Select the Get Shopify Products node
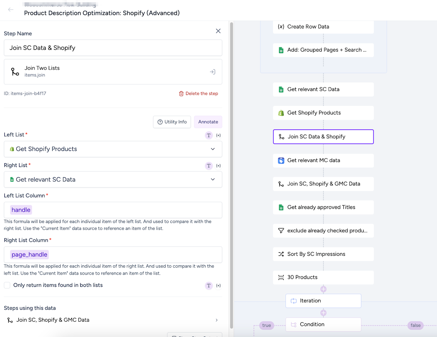Screen dimensions: 437x337 323,113
